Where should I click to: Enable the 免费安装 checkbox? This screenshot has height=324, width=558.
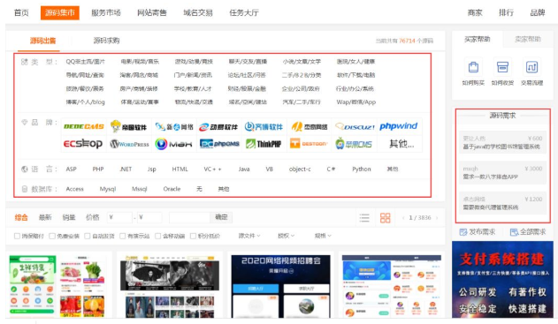52,236
